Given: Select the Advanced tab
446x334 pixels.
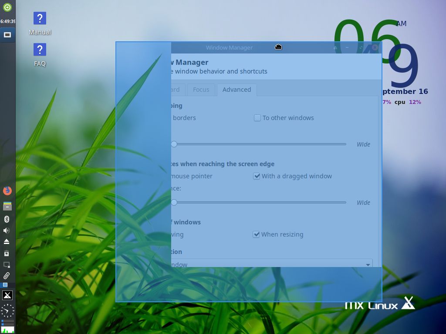Looking at the screenshot, I should pyautogui.click(x=237, y=90).
